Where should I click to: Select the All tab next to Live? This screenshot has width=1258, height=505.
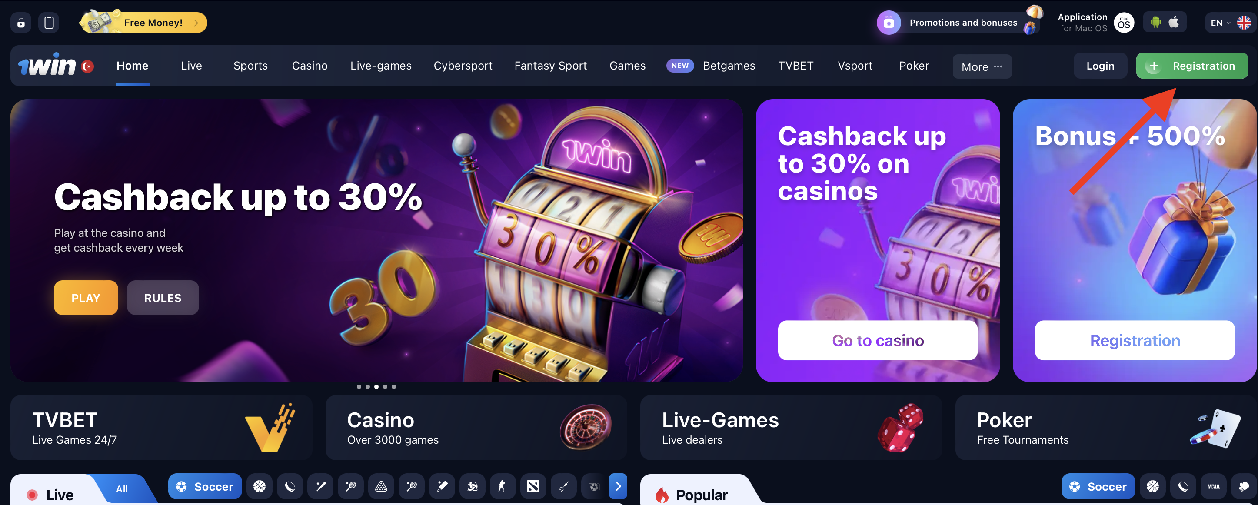pos(122,489)
